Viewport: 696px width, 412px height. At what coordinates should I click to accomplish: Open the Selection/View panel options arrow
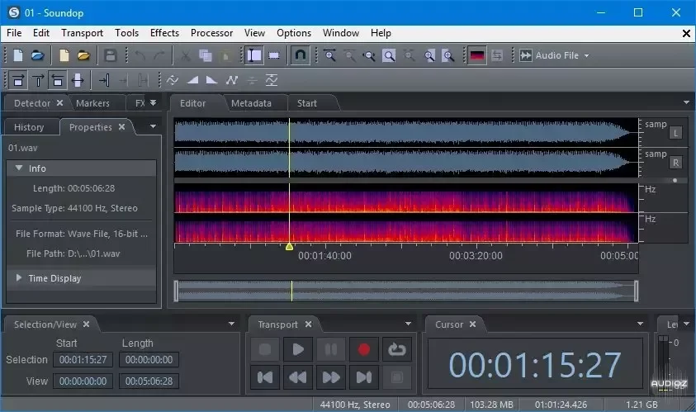click(231, 324)
